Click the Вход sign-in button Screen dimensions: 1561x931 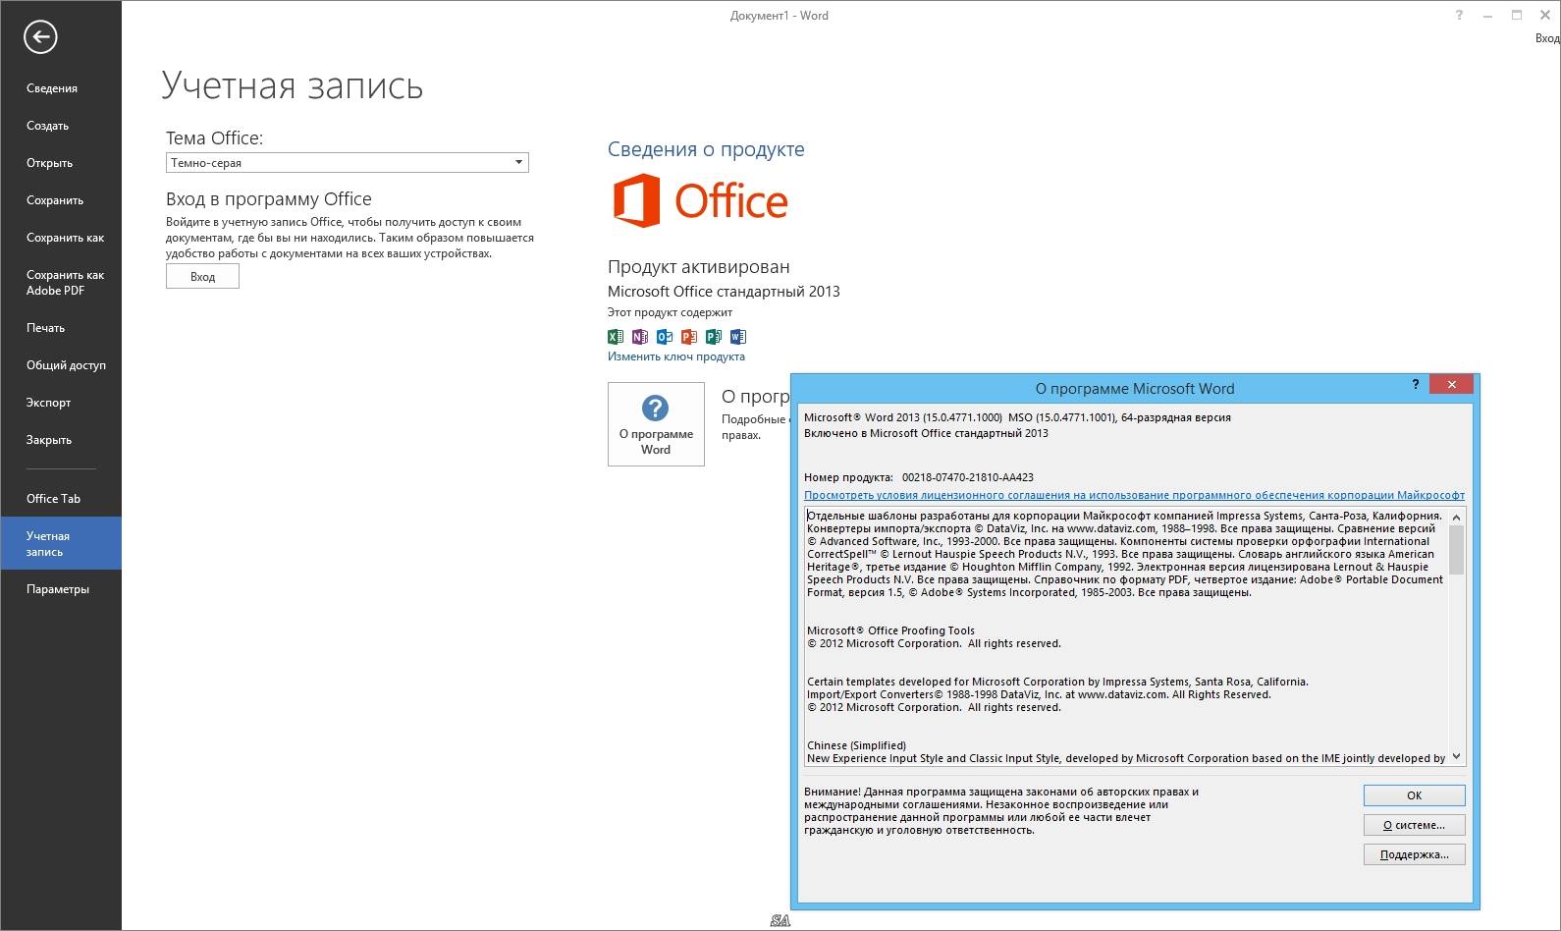(202, 277)
